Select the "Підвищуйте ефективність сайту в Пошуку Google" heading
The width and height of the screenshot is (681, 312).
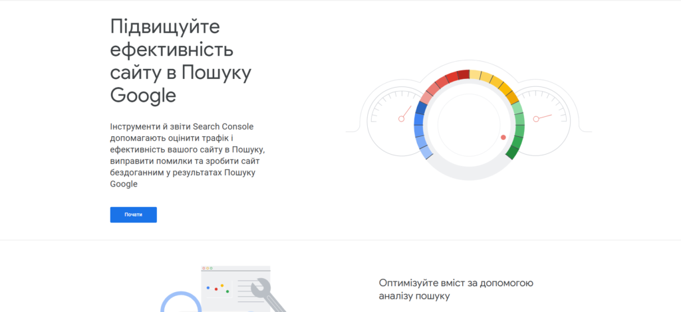[181, 61]
